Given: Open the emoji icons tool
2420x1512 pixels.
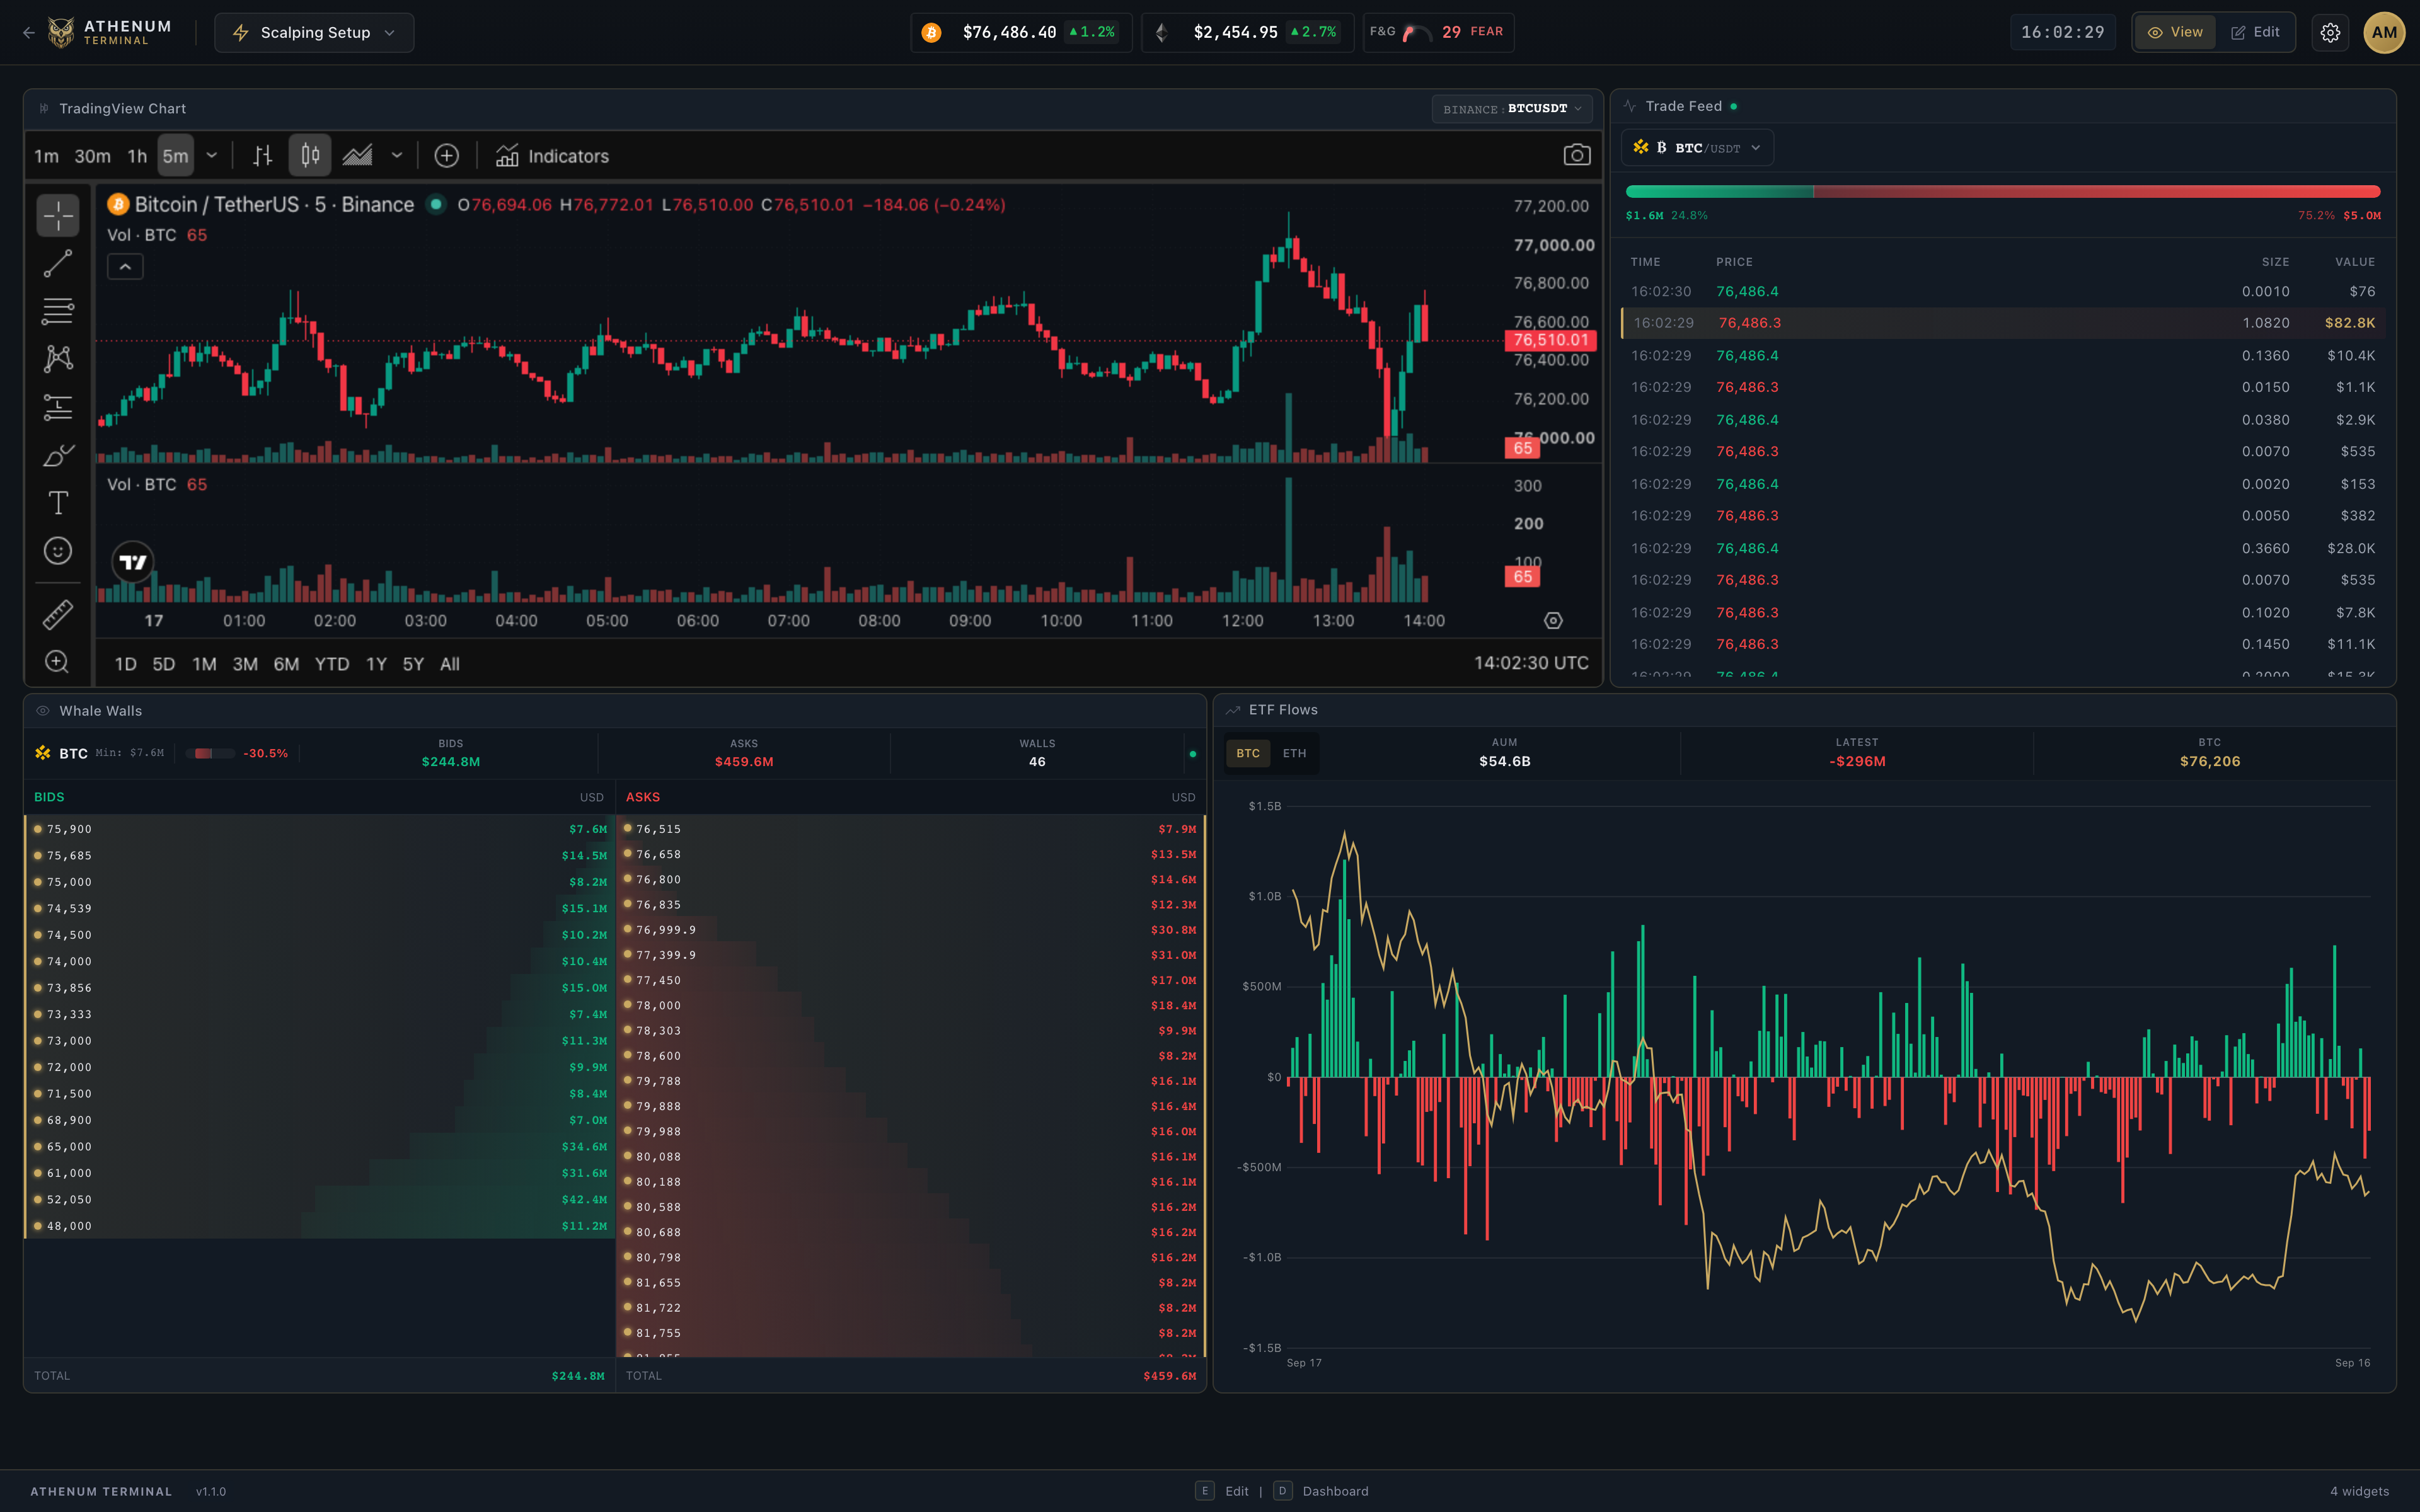Looking at the screenshot, I should pos(58,551).
